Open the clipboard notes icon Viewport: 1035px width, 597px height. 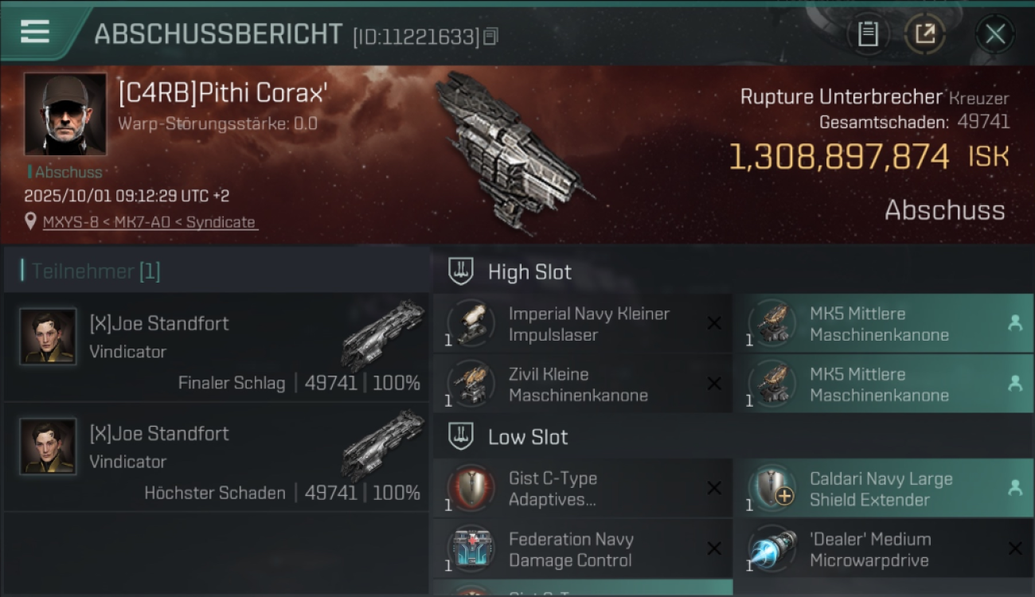tap(868, 34)
